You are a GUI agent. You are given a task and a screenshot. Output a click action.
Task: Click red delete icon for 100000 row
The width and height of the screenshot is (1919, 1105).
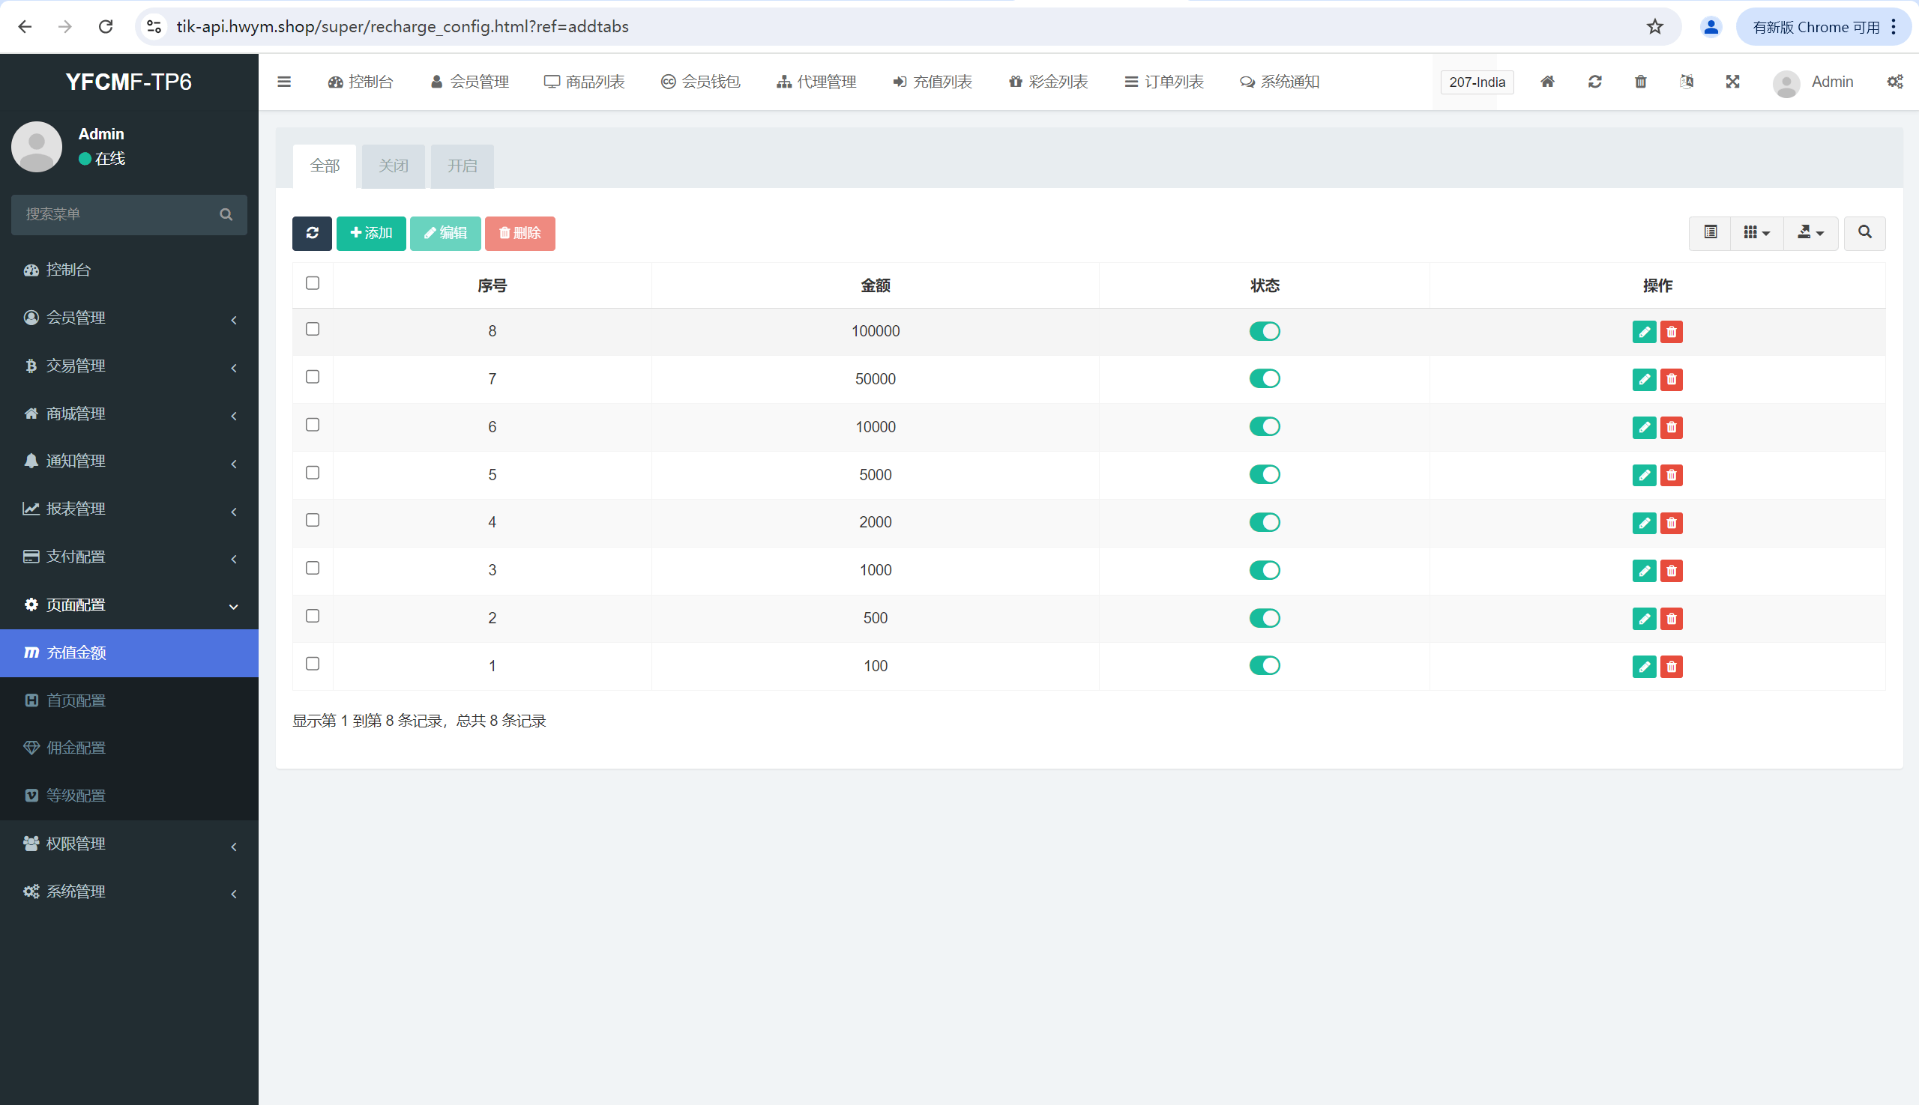(1671, 332)
